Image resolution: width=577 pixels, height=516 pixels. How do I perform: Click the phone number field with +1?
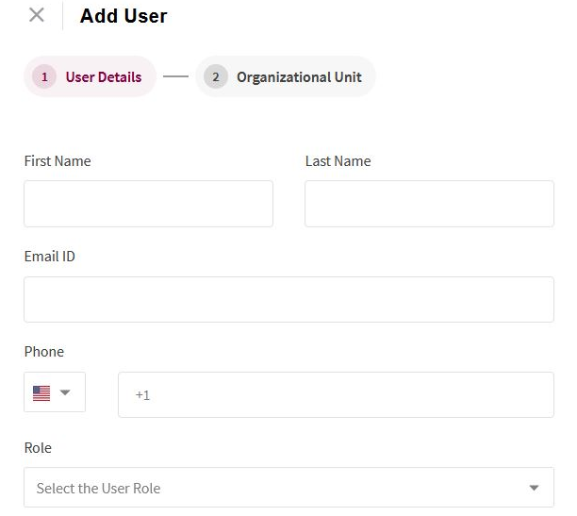coord(336,395)
